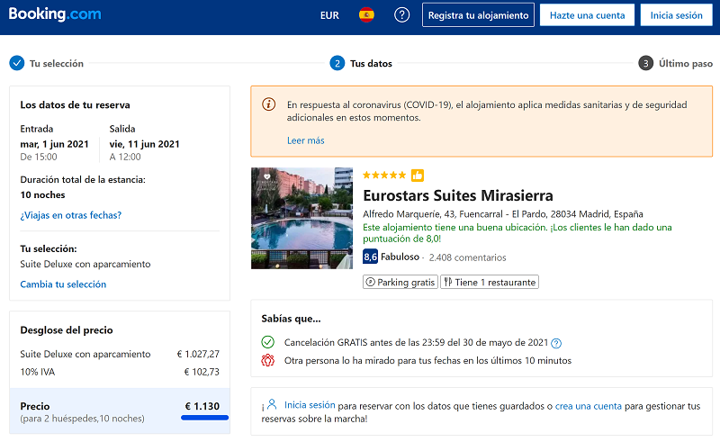Click check-in date mar, 1 jun 2021
Screen dimensions: 720x442
pyautogui.click(x=54, y=144)
